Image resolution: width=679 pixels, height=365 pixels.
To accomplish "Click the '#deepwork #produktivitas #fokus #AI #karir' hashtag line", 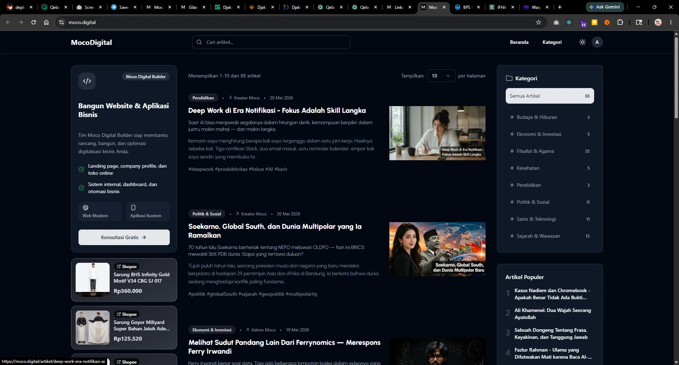I will pos(238,169).
